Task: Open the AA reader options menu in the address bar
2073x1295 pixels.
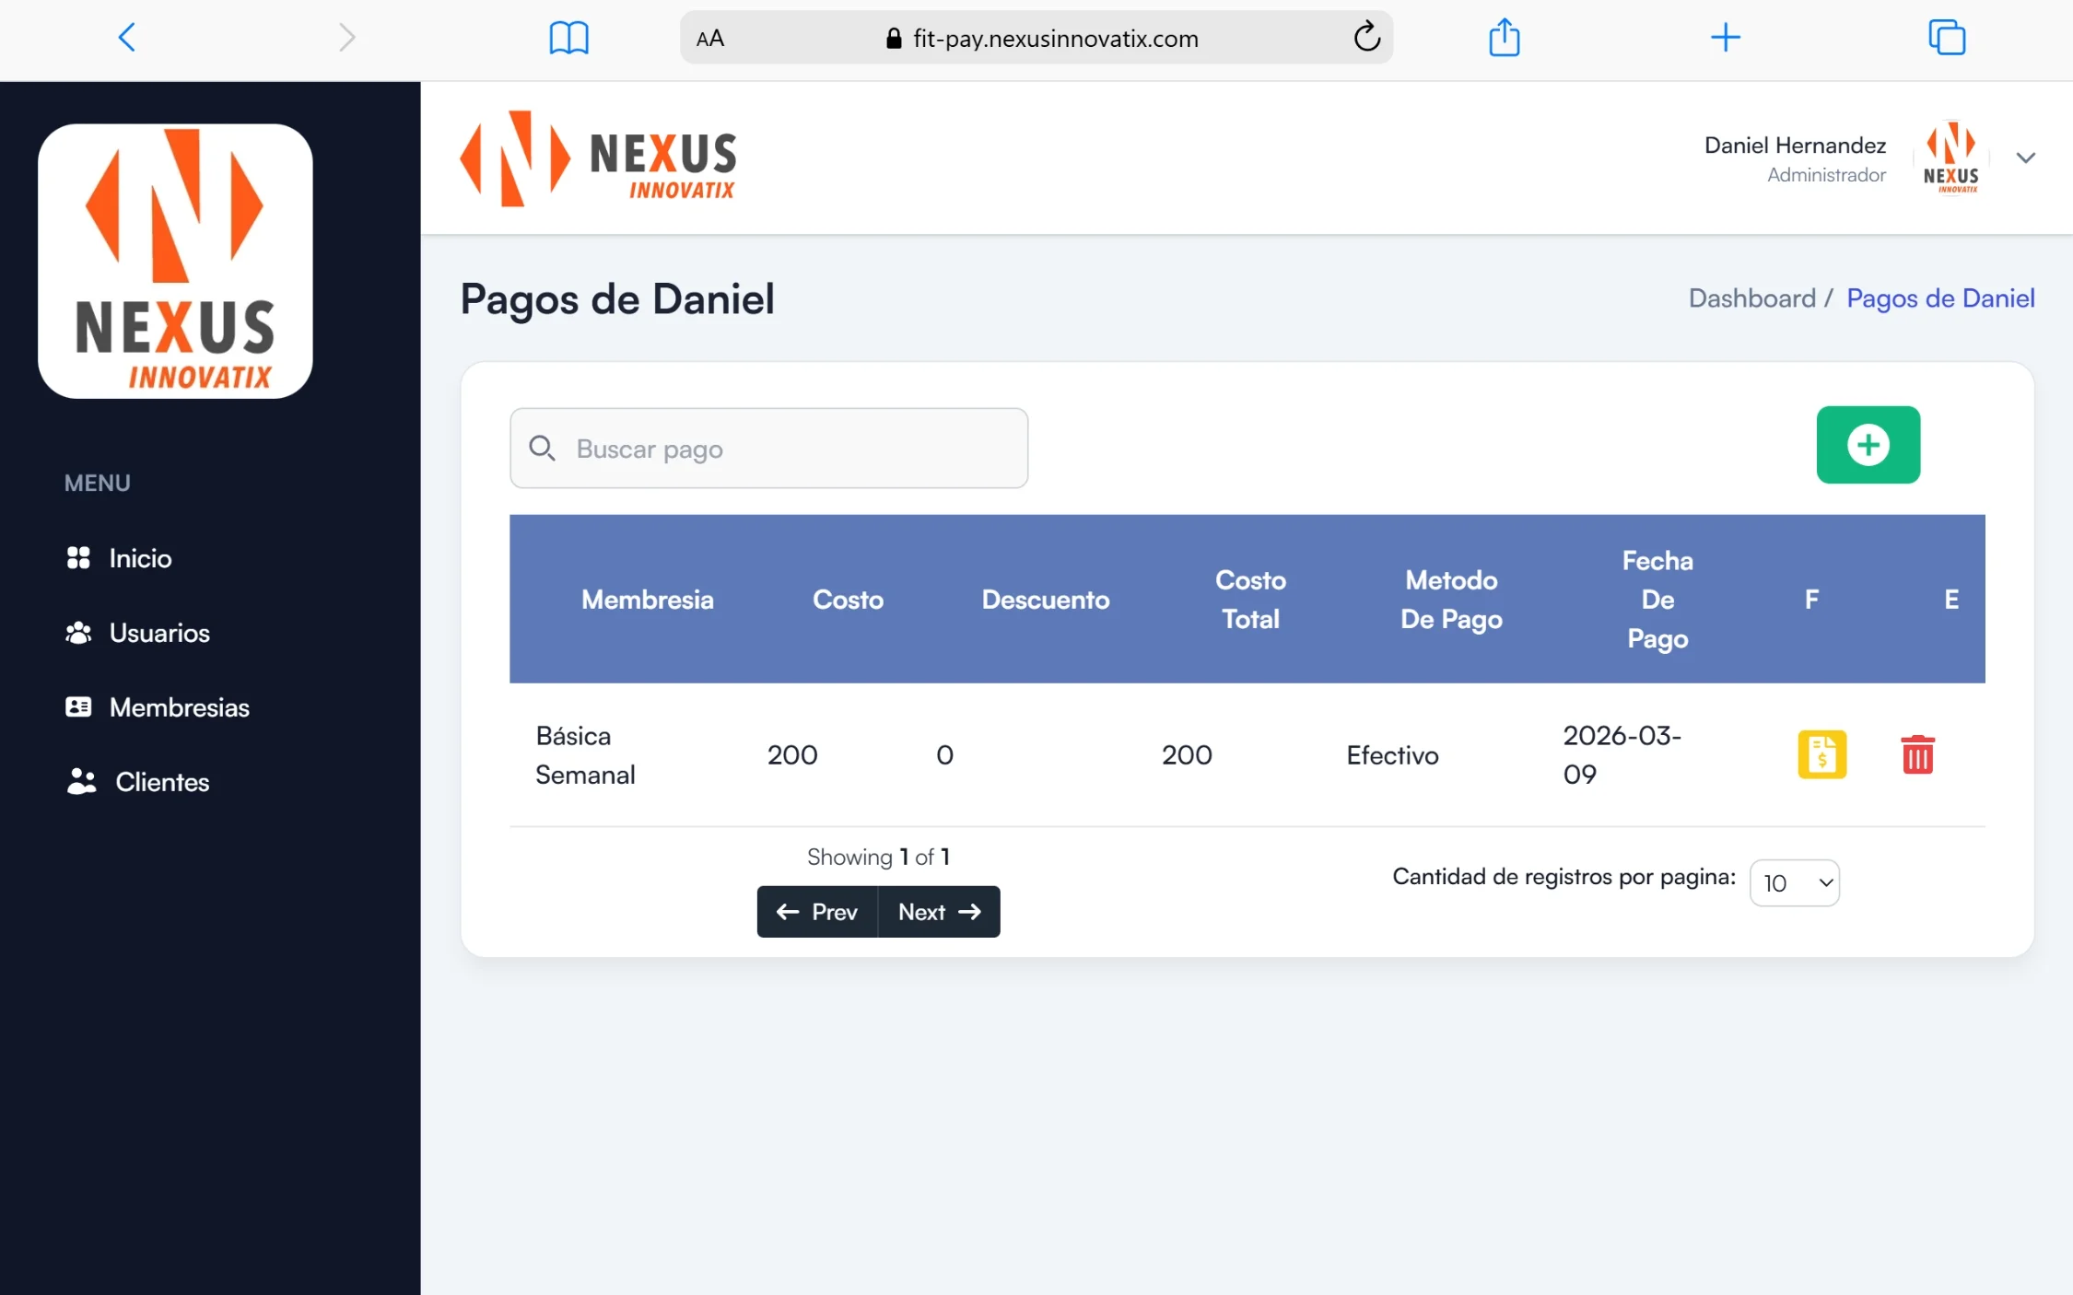Action: tap(710, 39)
